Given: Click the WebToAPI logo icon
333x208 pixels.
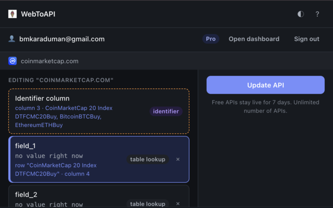Looking at the screenshot, I should pos(12,14).
